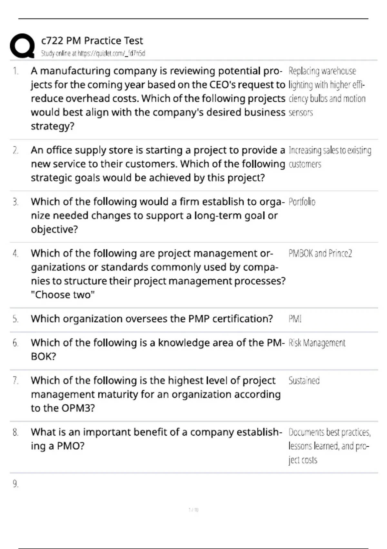Select question 4 about project management standards

(x=158, y=274)
